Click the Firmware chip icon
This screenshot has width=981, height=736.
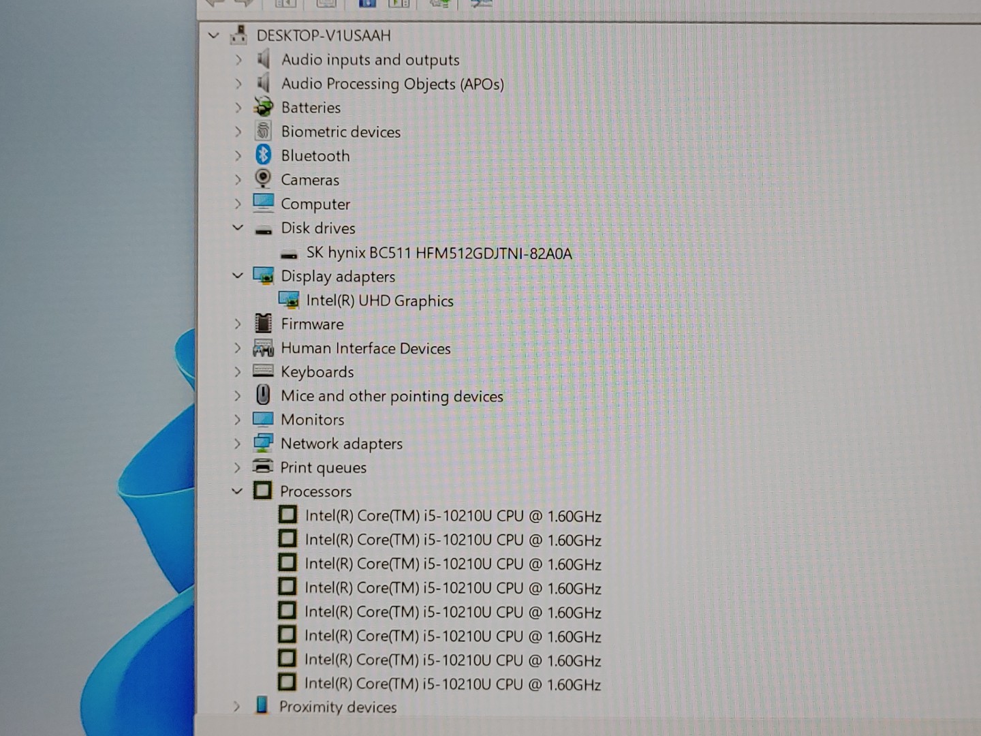[x=263, y=324]
